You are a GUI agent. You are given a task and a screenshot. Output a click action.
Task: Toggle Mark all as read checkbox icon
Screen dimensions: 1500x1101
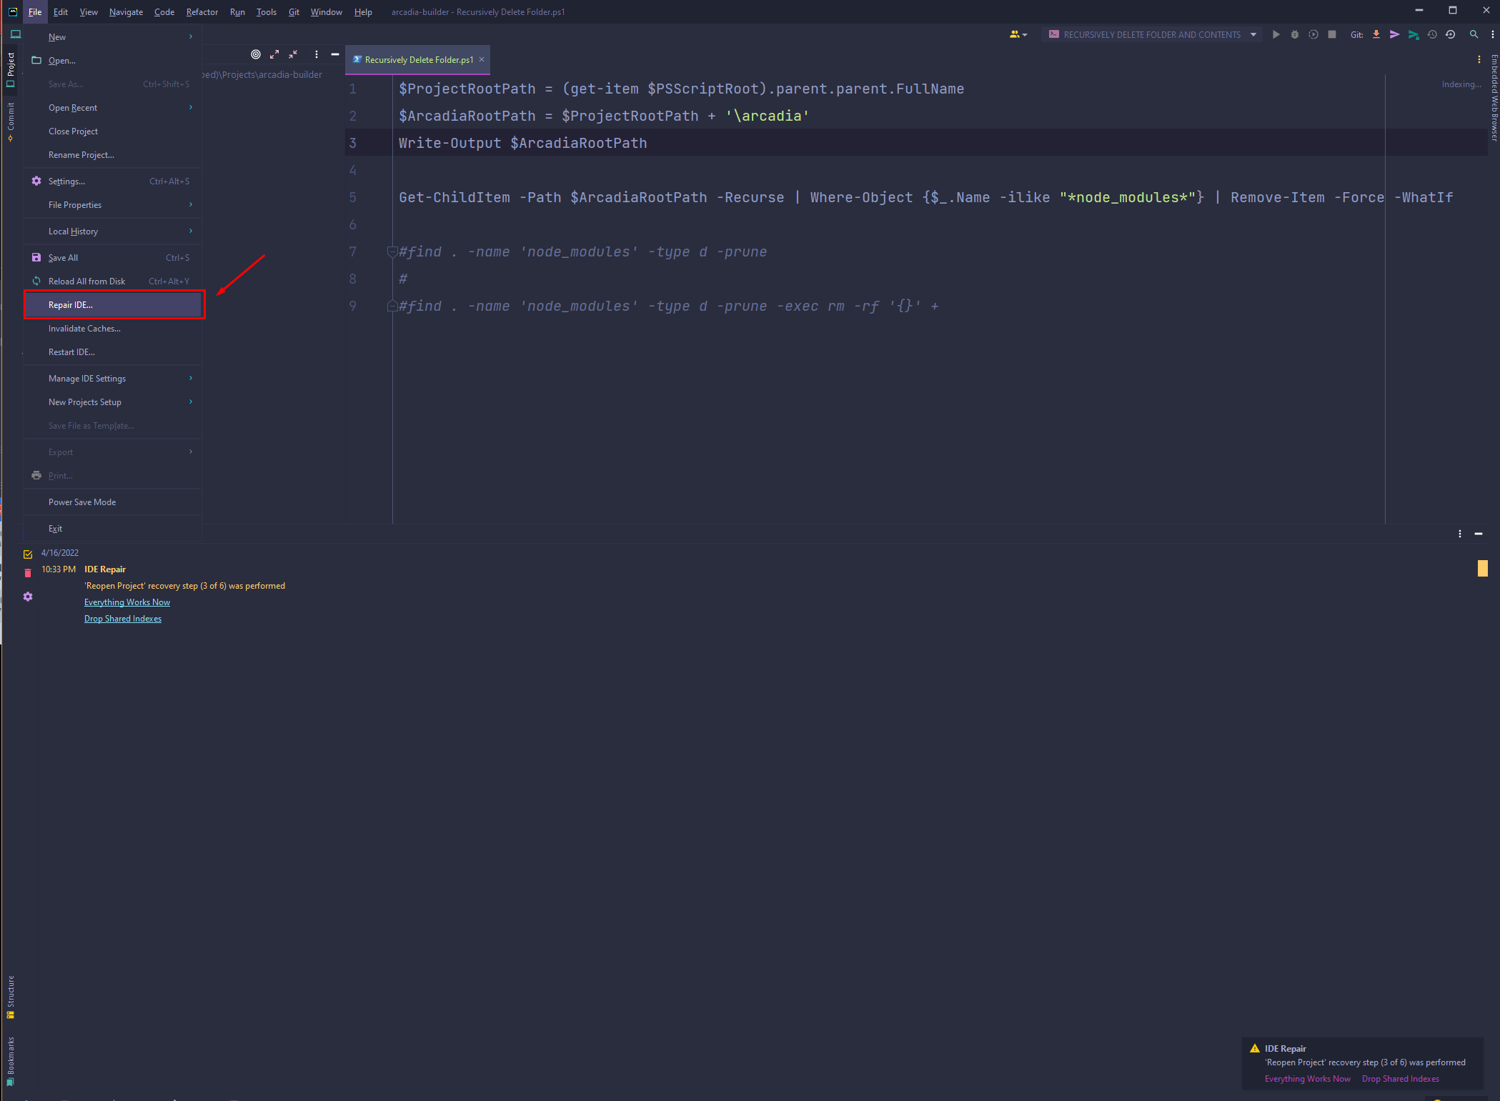pos(28,554)
